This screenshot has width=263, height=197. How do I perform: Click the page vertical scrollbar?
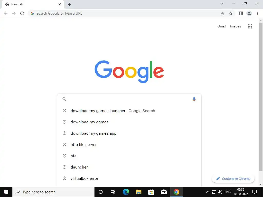[261, 97]
